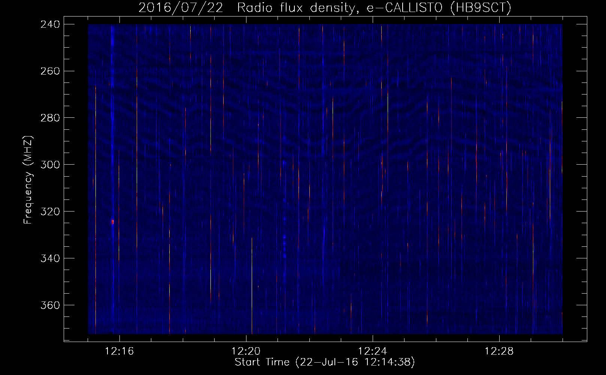Viewport: 606px width, 375px height.
Task: Click the long yellow streak after 12:20
Action: pos(252,285)
